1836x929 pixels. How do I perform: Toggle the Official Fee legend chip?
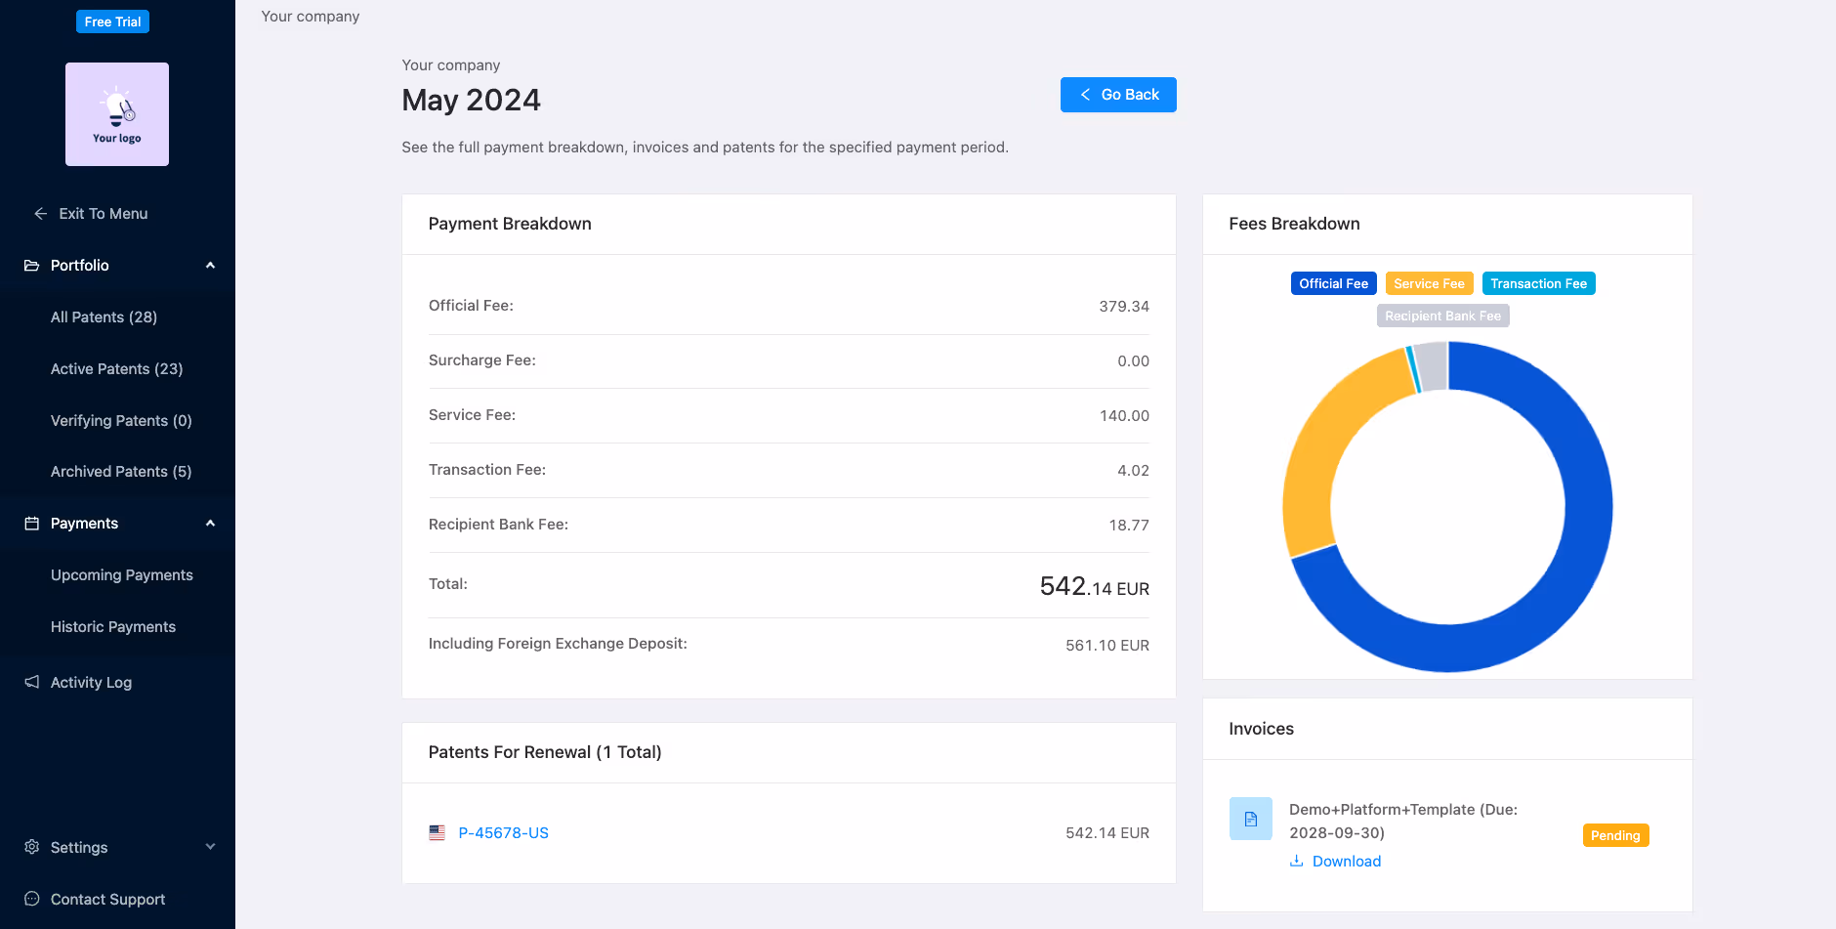1334,283
